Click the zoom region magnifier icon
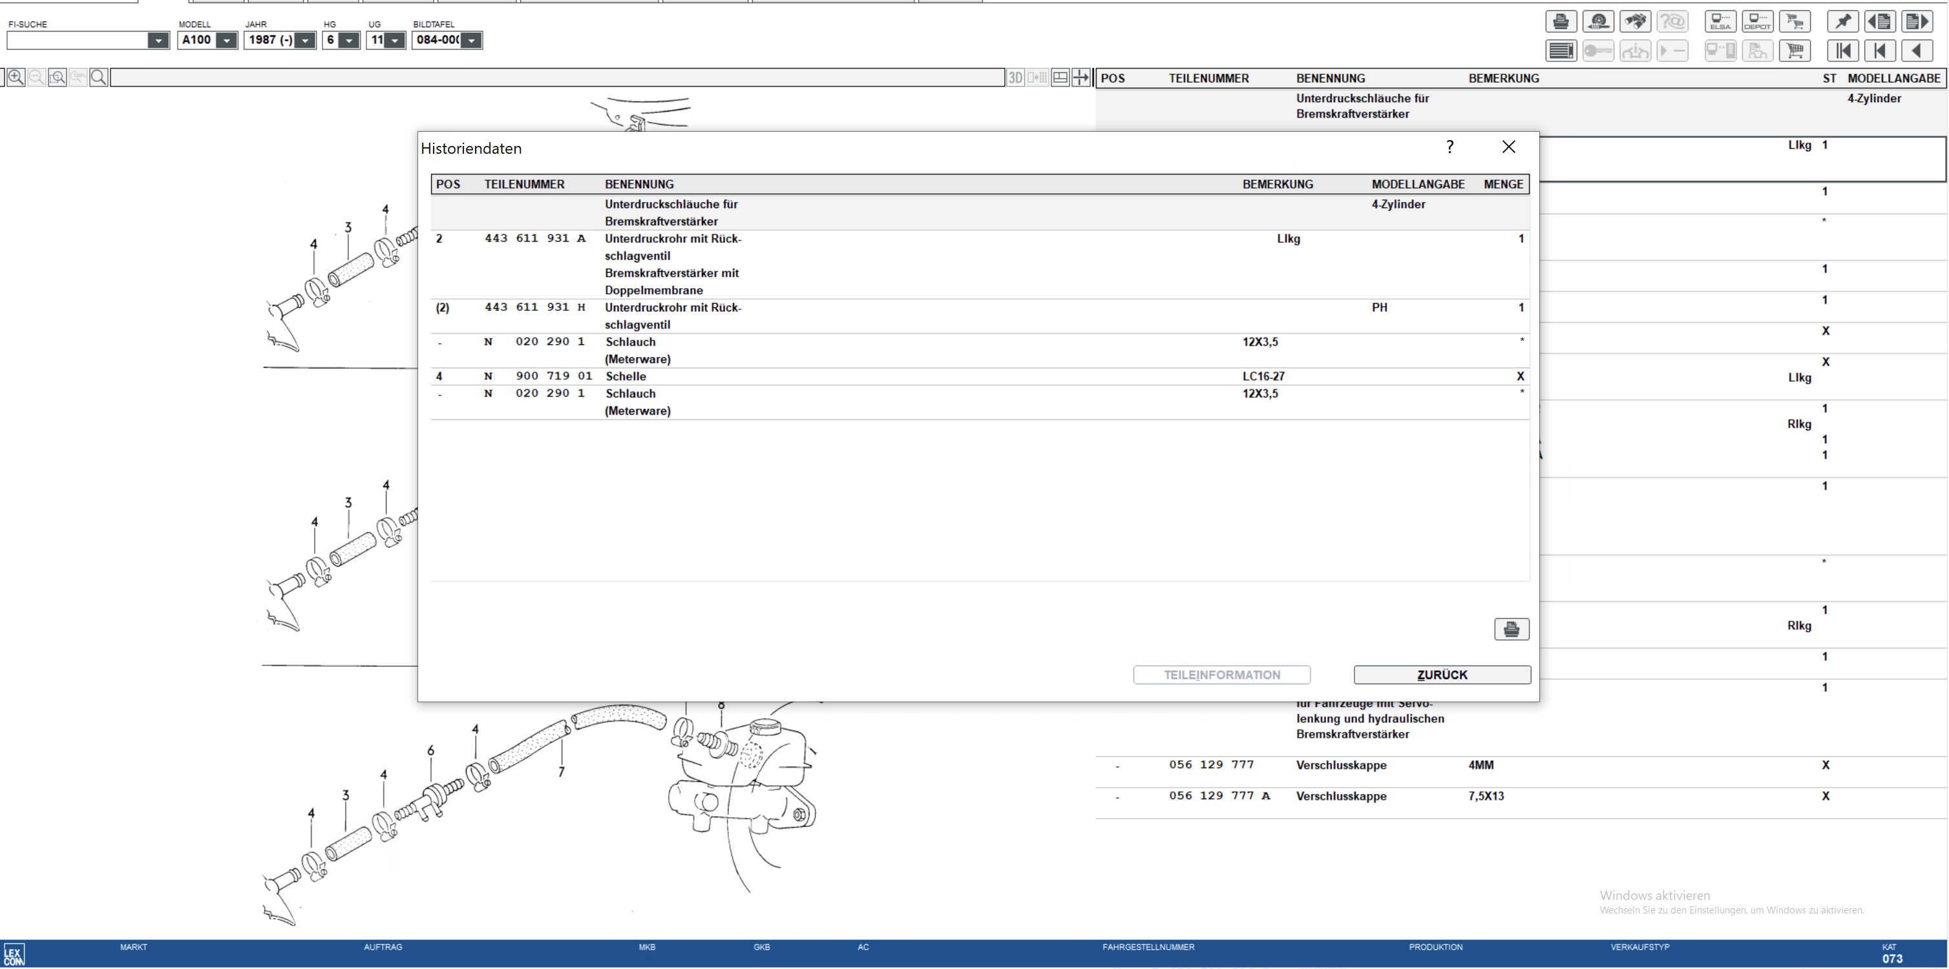Viewport: 1949px width, 969px height. 57,77
